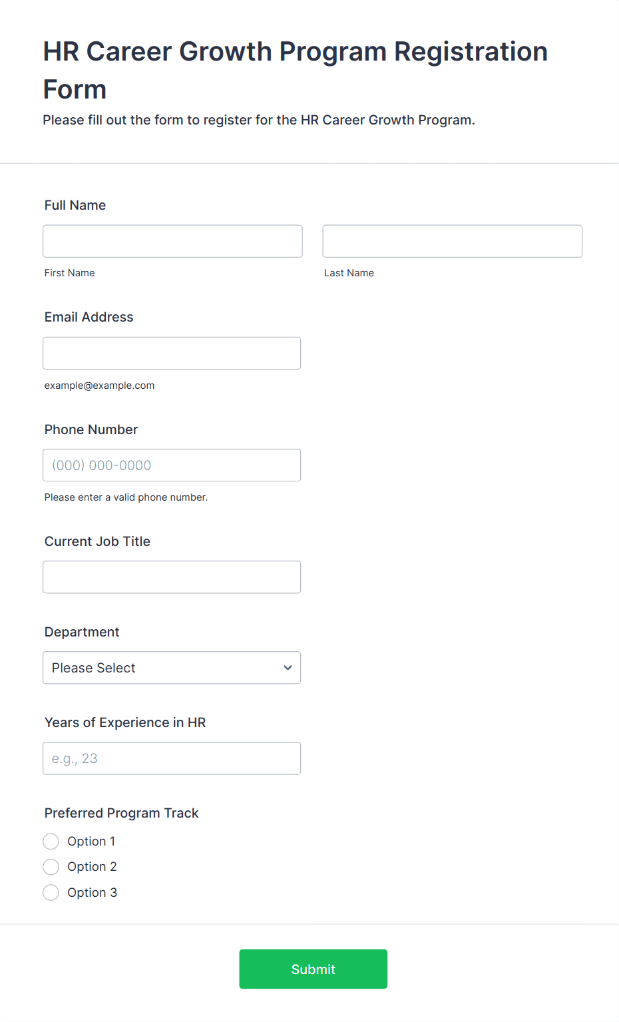The width and height of the screenshot is (619, 1022).
Task: Click the Email Address input field
Action: click(x=172, y=353)
